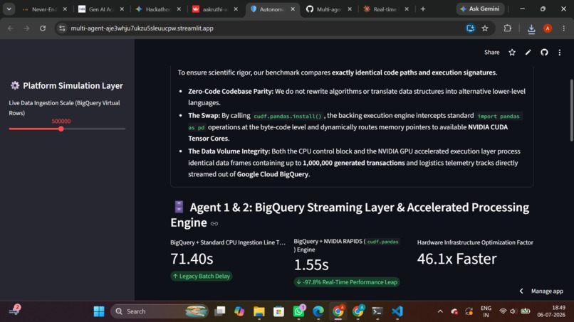The width and height of the screenshot is (574, 322).
Task: Click the Legacy Batch Delay delta badge
Action: click(202, 277)
